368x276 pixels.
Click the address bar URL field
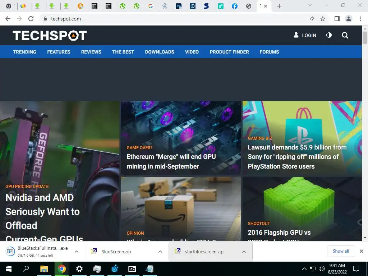(174, 19)
